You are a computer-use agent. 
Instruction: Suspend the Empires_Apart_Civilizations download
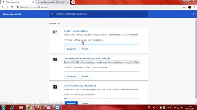point(71,76)
